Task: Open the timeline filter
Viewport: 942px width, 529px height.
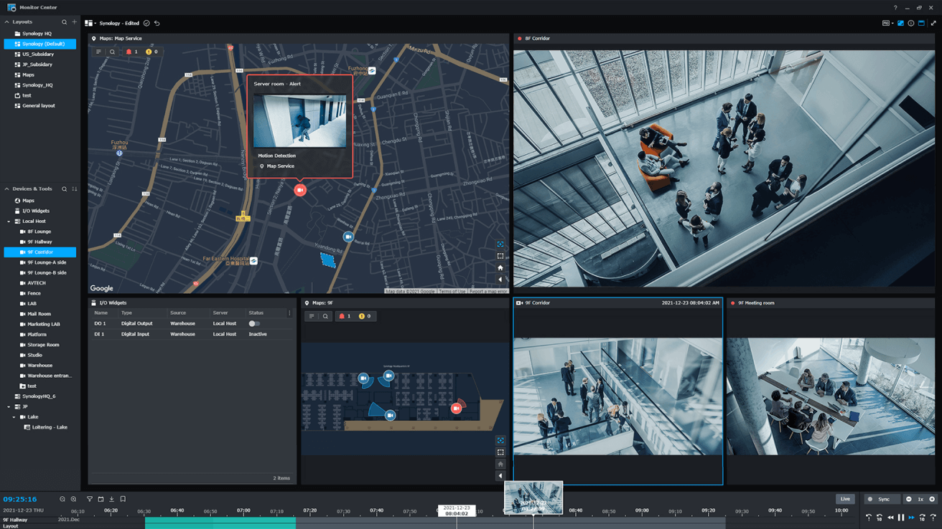Action: tap(90, 499)
